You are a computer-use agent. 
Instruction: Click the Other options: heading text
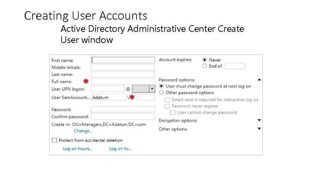click(173, 129)
